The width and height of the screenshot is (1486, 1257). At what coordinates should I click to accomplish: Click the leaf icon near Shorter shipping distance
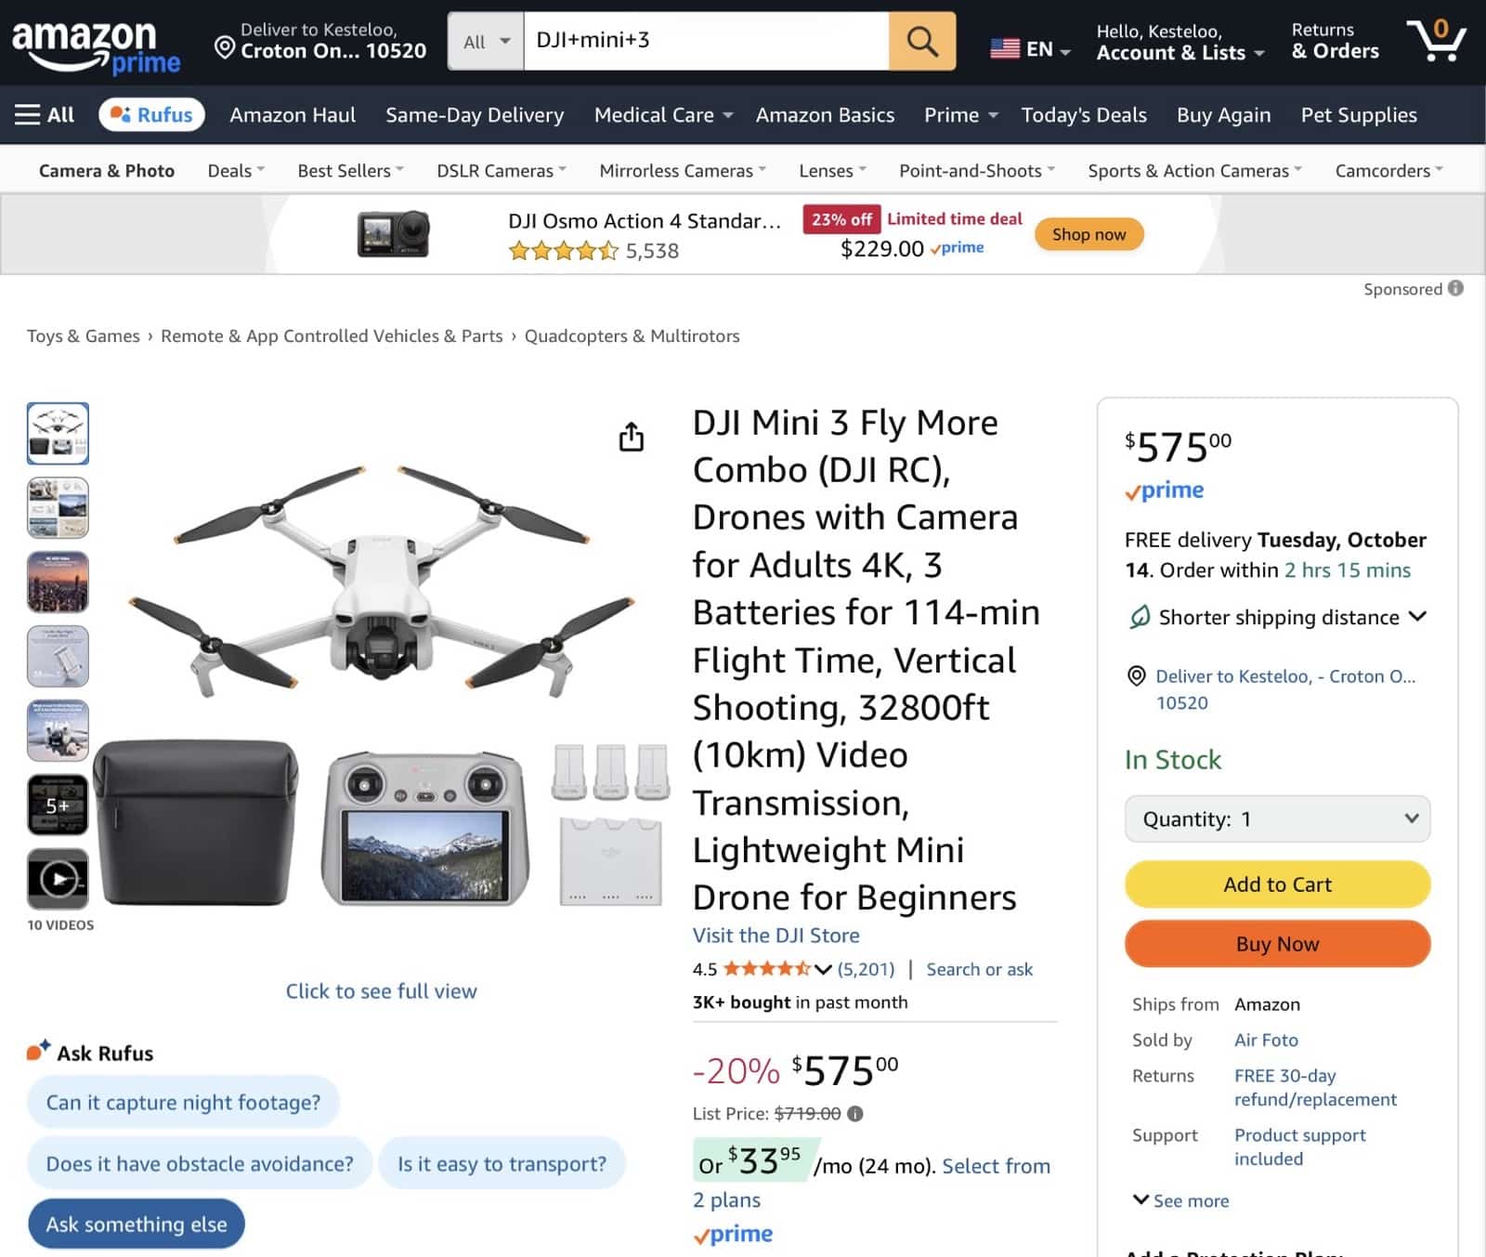point(1140,616)
